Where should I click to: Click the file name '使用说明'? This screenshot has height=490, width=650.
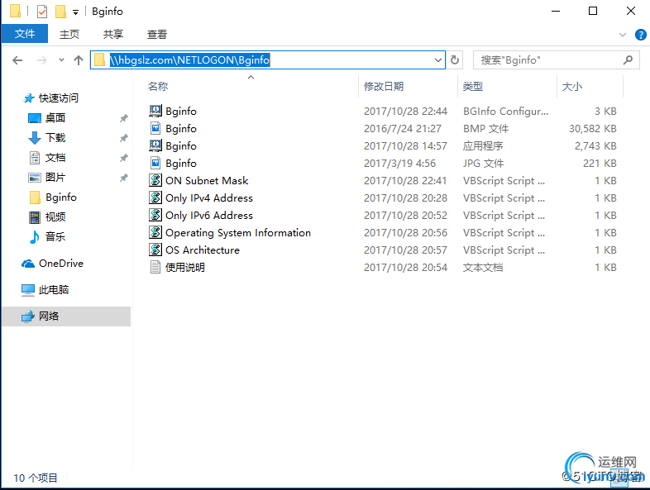185,268
